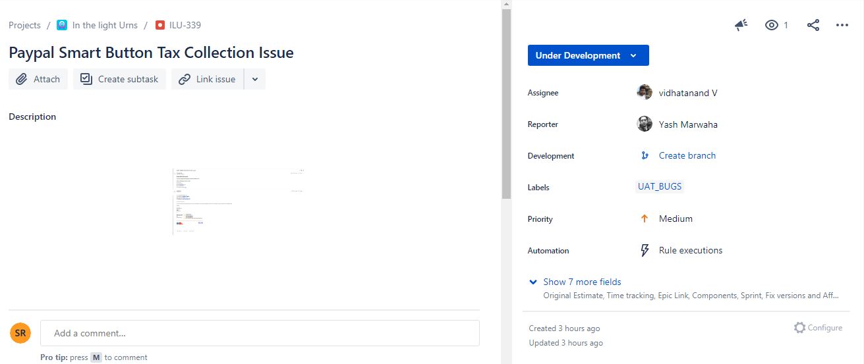Click the feedback megaphone icon

pos(741,25)
